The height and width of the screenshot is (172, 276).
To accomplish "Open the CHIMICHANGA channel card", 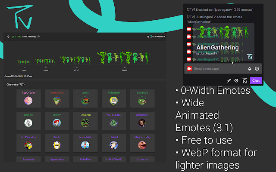I will (x=114, y=159).
